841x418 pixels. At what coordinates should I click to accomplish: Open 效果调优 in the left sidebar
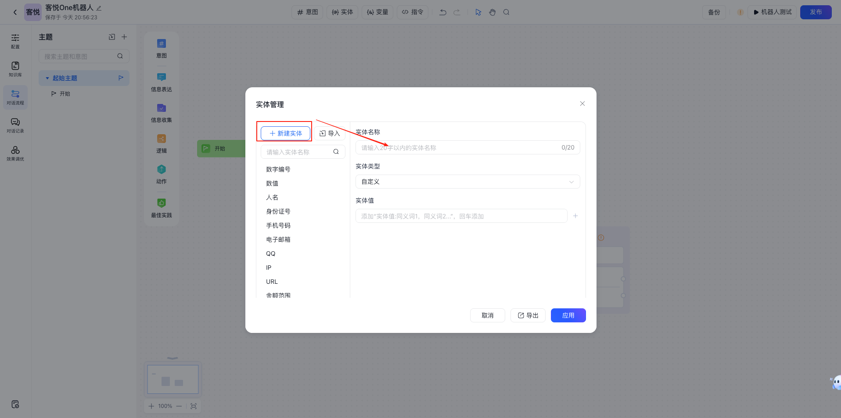click(x=15, y=153)
